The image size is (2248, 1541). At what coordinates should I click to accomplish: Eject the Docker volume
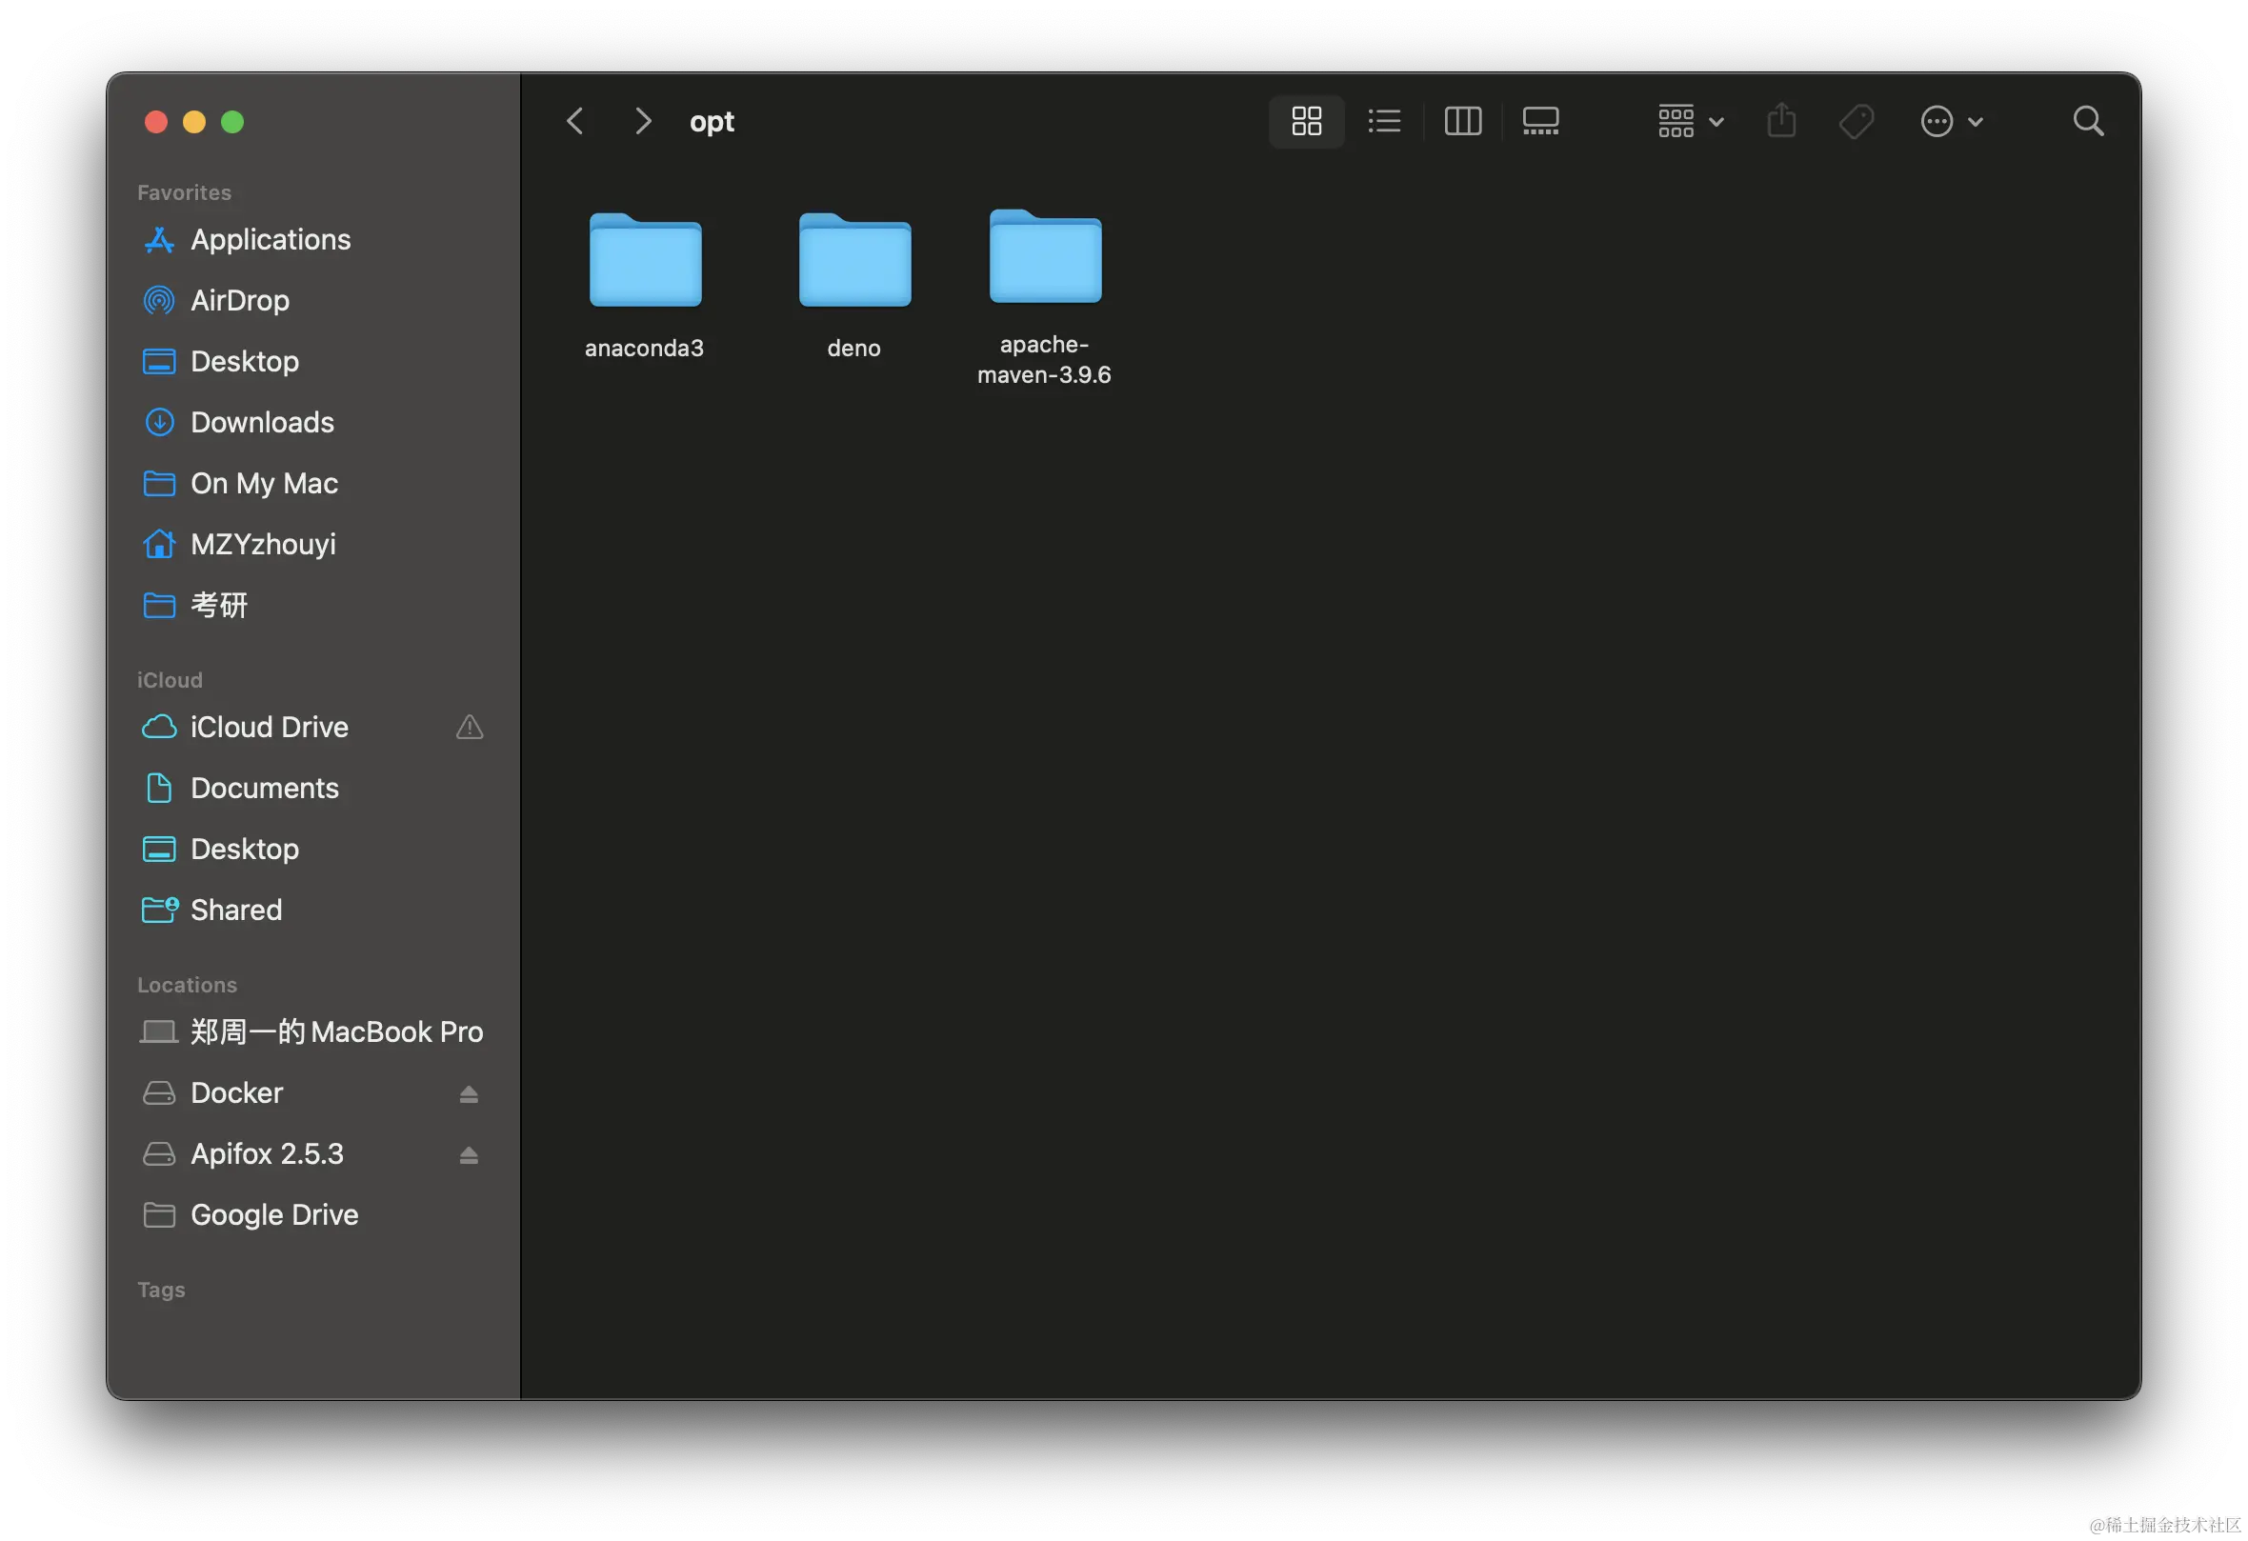coord(468,1094)
